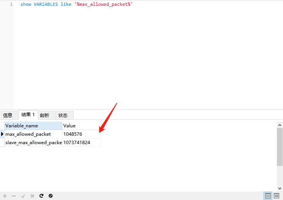Click the slave_max_allowed_packet row cell
This screenshot has width=283, height=200.
tap(33, 142)
